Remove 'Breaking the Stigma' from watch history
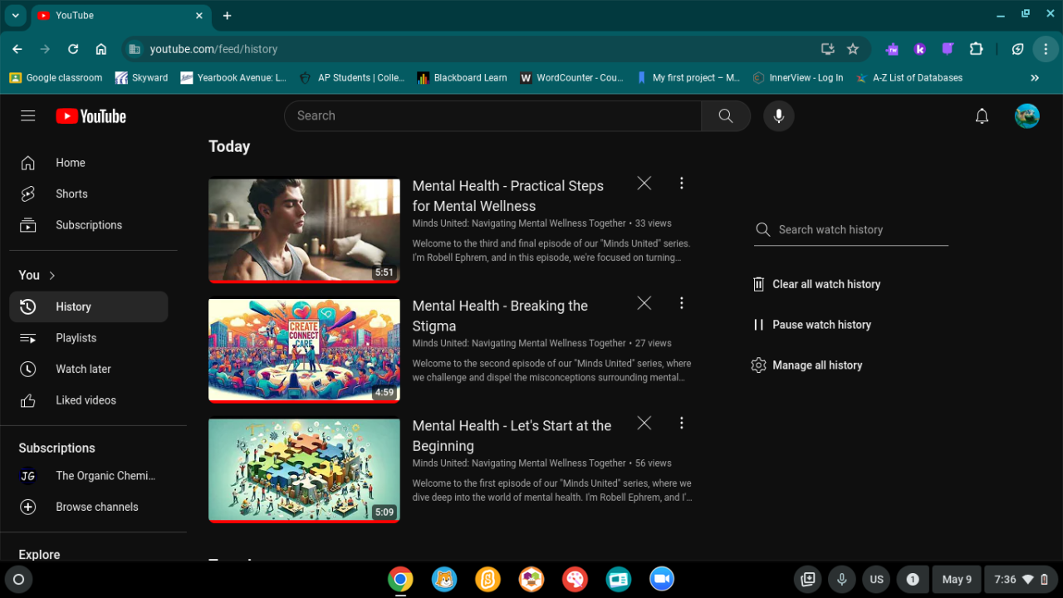1063x598 pixels. click(x=644, y=303)
